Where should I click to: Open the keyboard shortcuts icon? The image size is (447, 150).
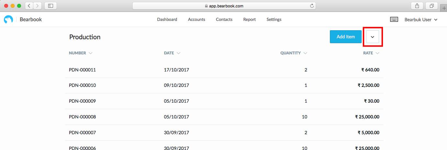394,19
